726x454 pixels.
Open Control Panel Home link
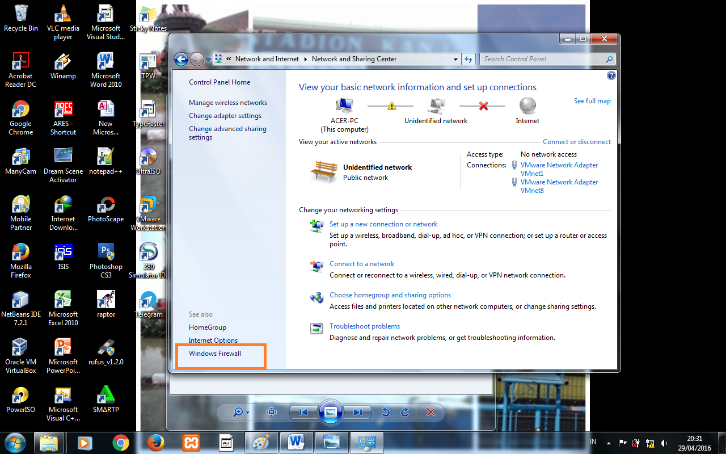point(220,82)
